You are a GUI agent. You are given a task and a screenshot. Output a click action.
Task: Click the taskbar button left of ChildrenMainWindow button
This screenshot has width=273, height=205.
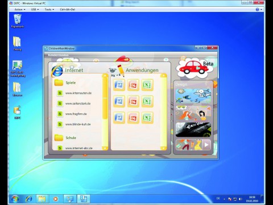70,199
